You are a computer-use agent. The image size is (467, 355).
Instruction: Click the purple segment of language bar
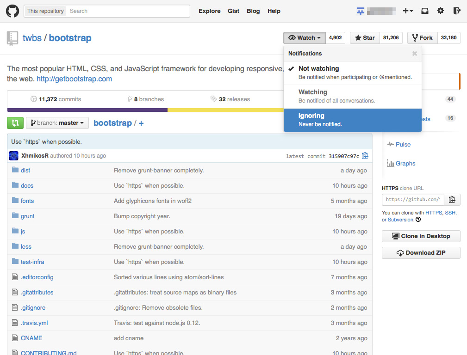(87, 110)
